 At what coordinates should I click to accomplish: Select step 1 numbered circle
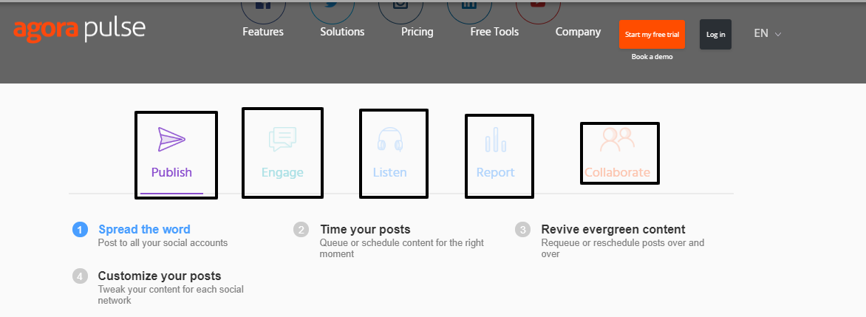[80, 230]
